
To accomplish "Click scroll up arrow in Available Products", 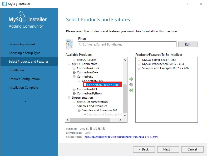I will point(125,60).
